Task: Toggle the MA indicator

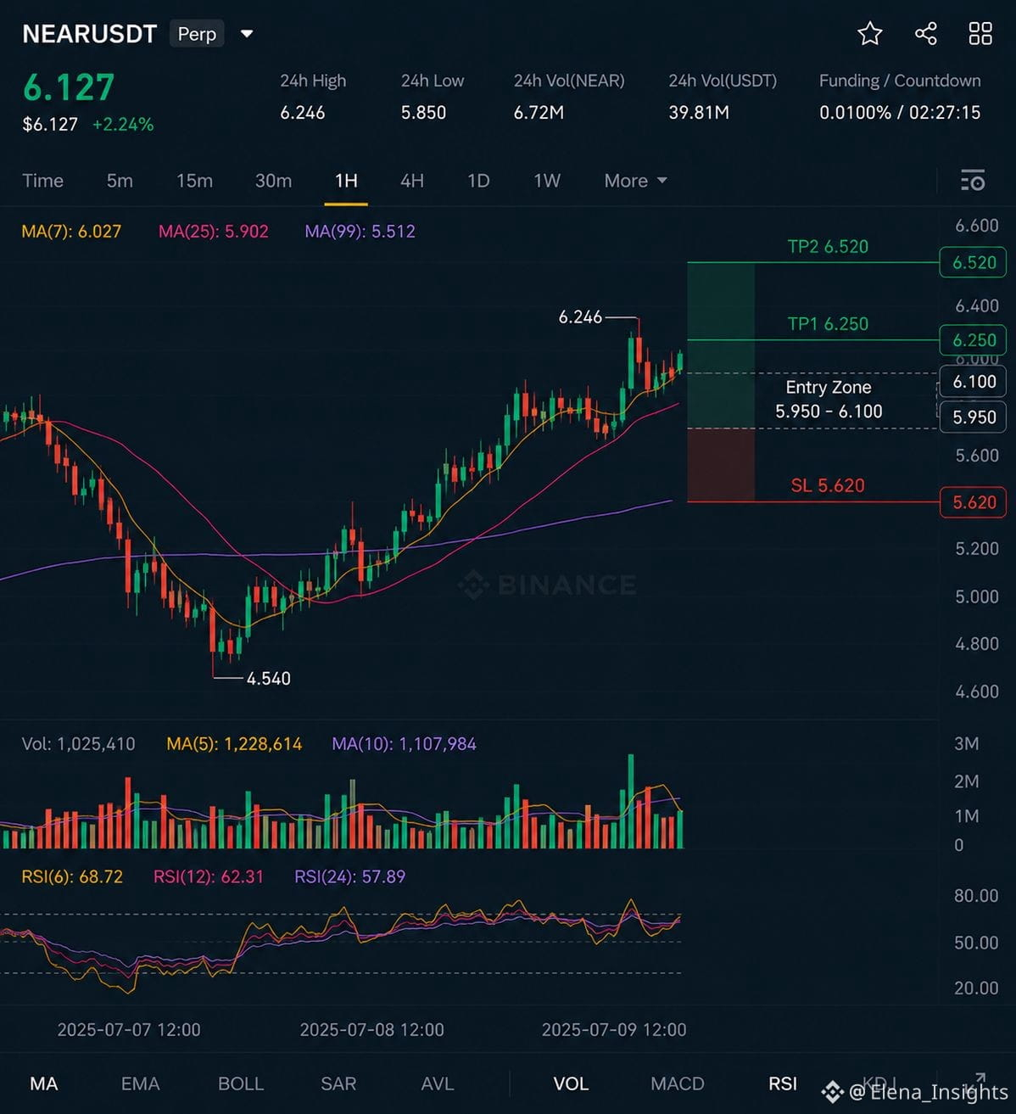Action: 44,1083
